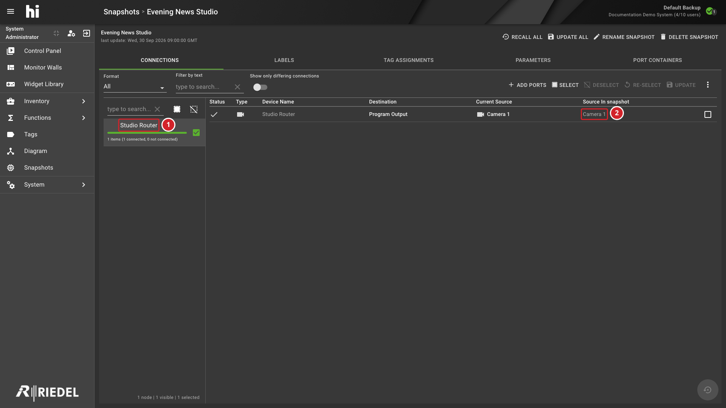This screenshot has width=726, height=408.
Task: Expand the Functions submenu
Action: coord(47,118)
